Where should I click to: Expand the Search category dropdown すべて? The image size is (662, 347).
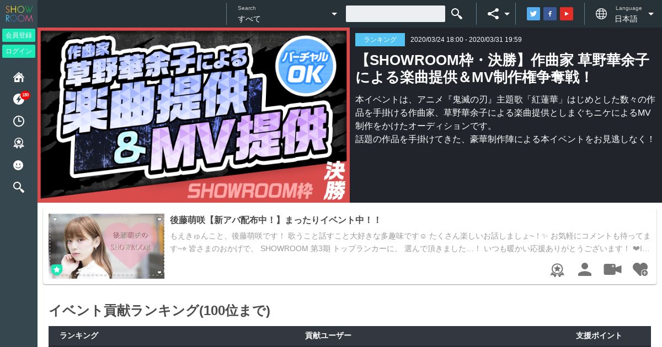point(287,14)
